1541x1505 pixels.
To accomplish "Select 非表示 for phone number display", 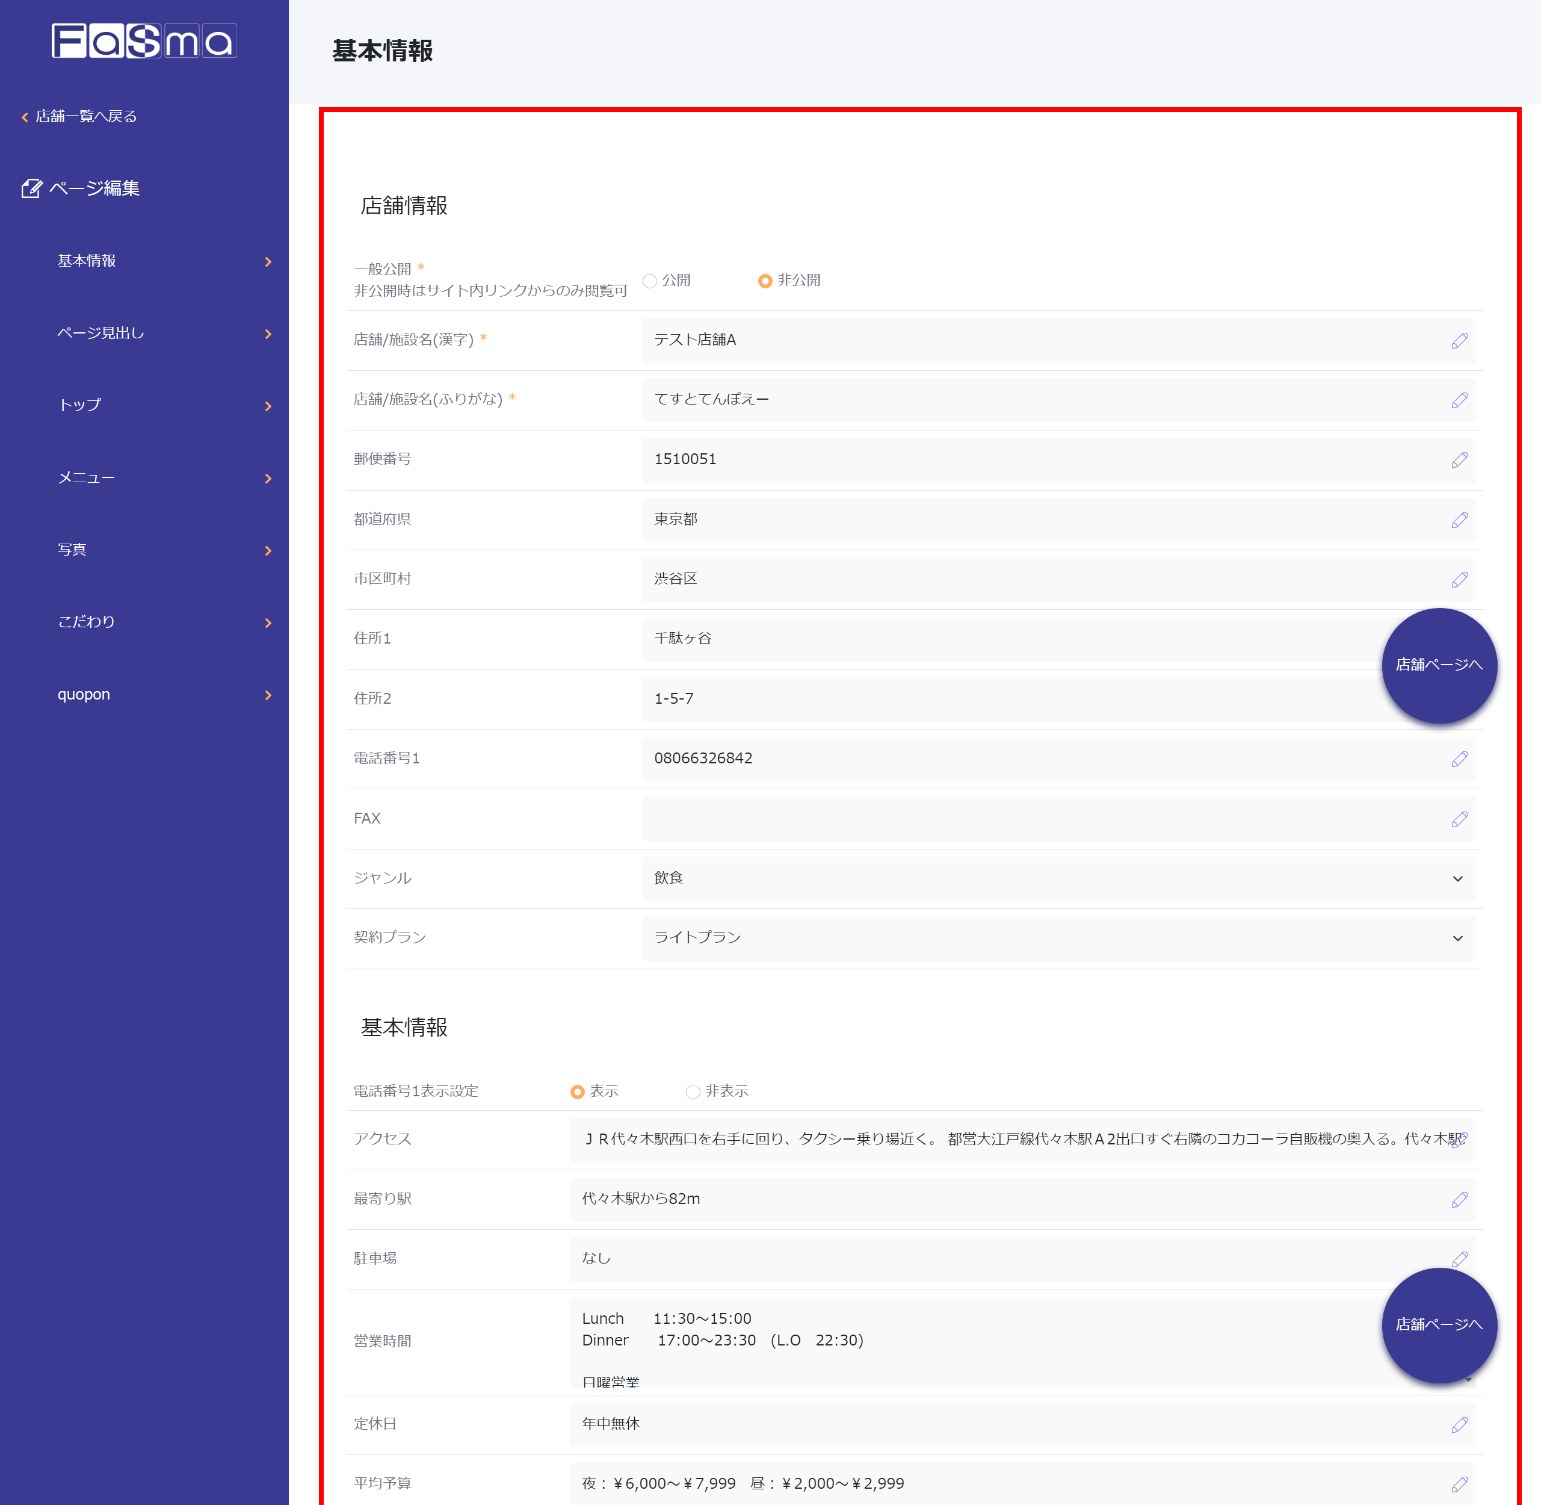I will click(692, 1091).
